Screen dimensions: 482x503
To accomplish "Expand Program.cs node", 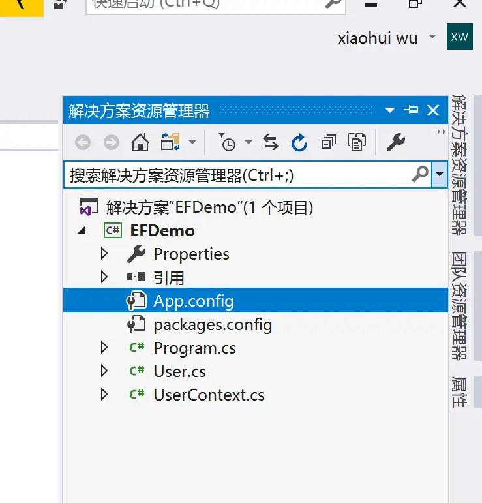I will point(104,347).
